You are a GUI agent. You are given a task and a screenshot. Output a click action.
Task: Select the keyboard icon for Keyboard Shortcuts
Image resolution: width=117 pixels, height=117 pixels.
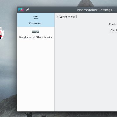click(x=36, y=32)
